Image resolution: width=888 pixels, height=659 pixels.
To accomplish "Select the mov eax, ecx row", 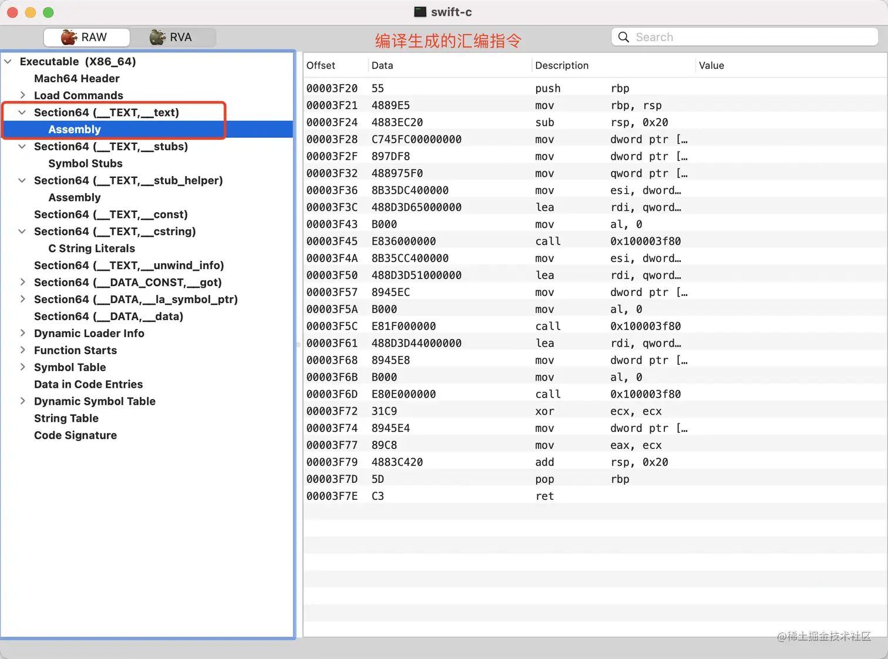I will [594, 445].
